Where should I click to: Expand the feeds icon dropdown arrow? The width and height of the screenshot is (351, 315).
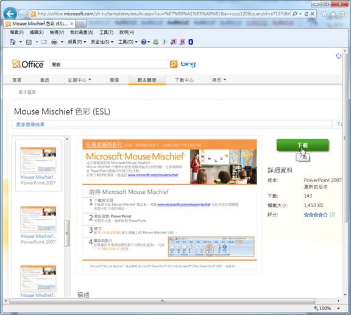tap(37, 42)
